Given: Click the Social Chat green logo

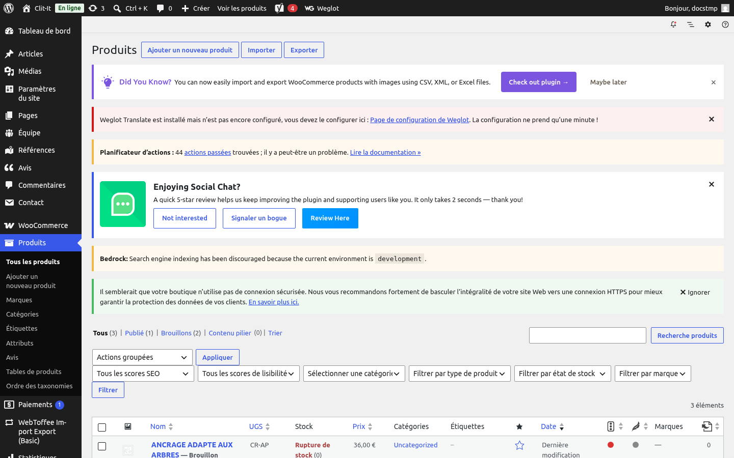Looking at the screenshot, I should pos(123,204).
